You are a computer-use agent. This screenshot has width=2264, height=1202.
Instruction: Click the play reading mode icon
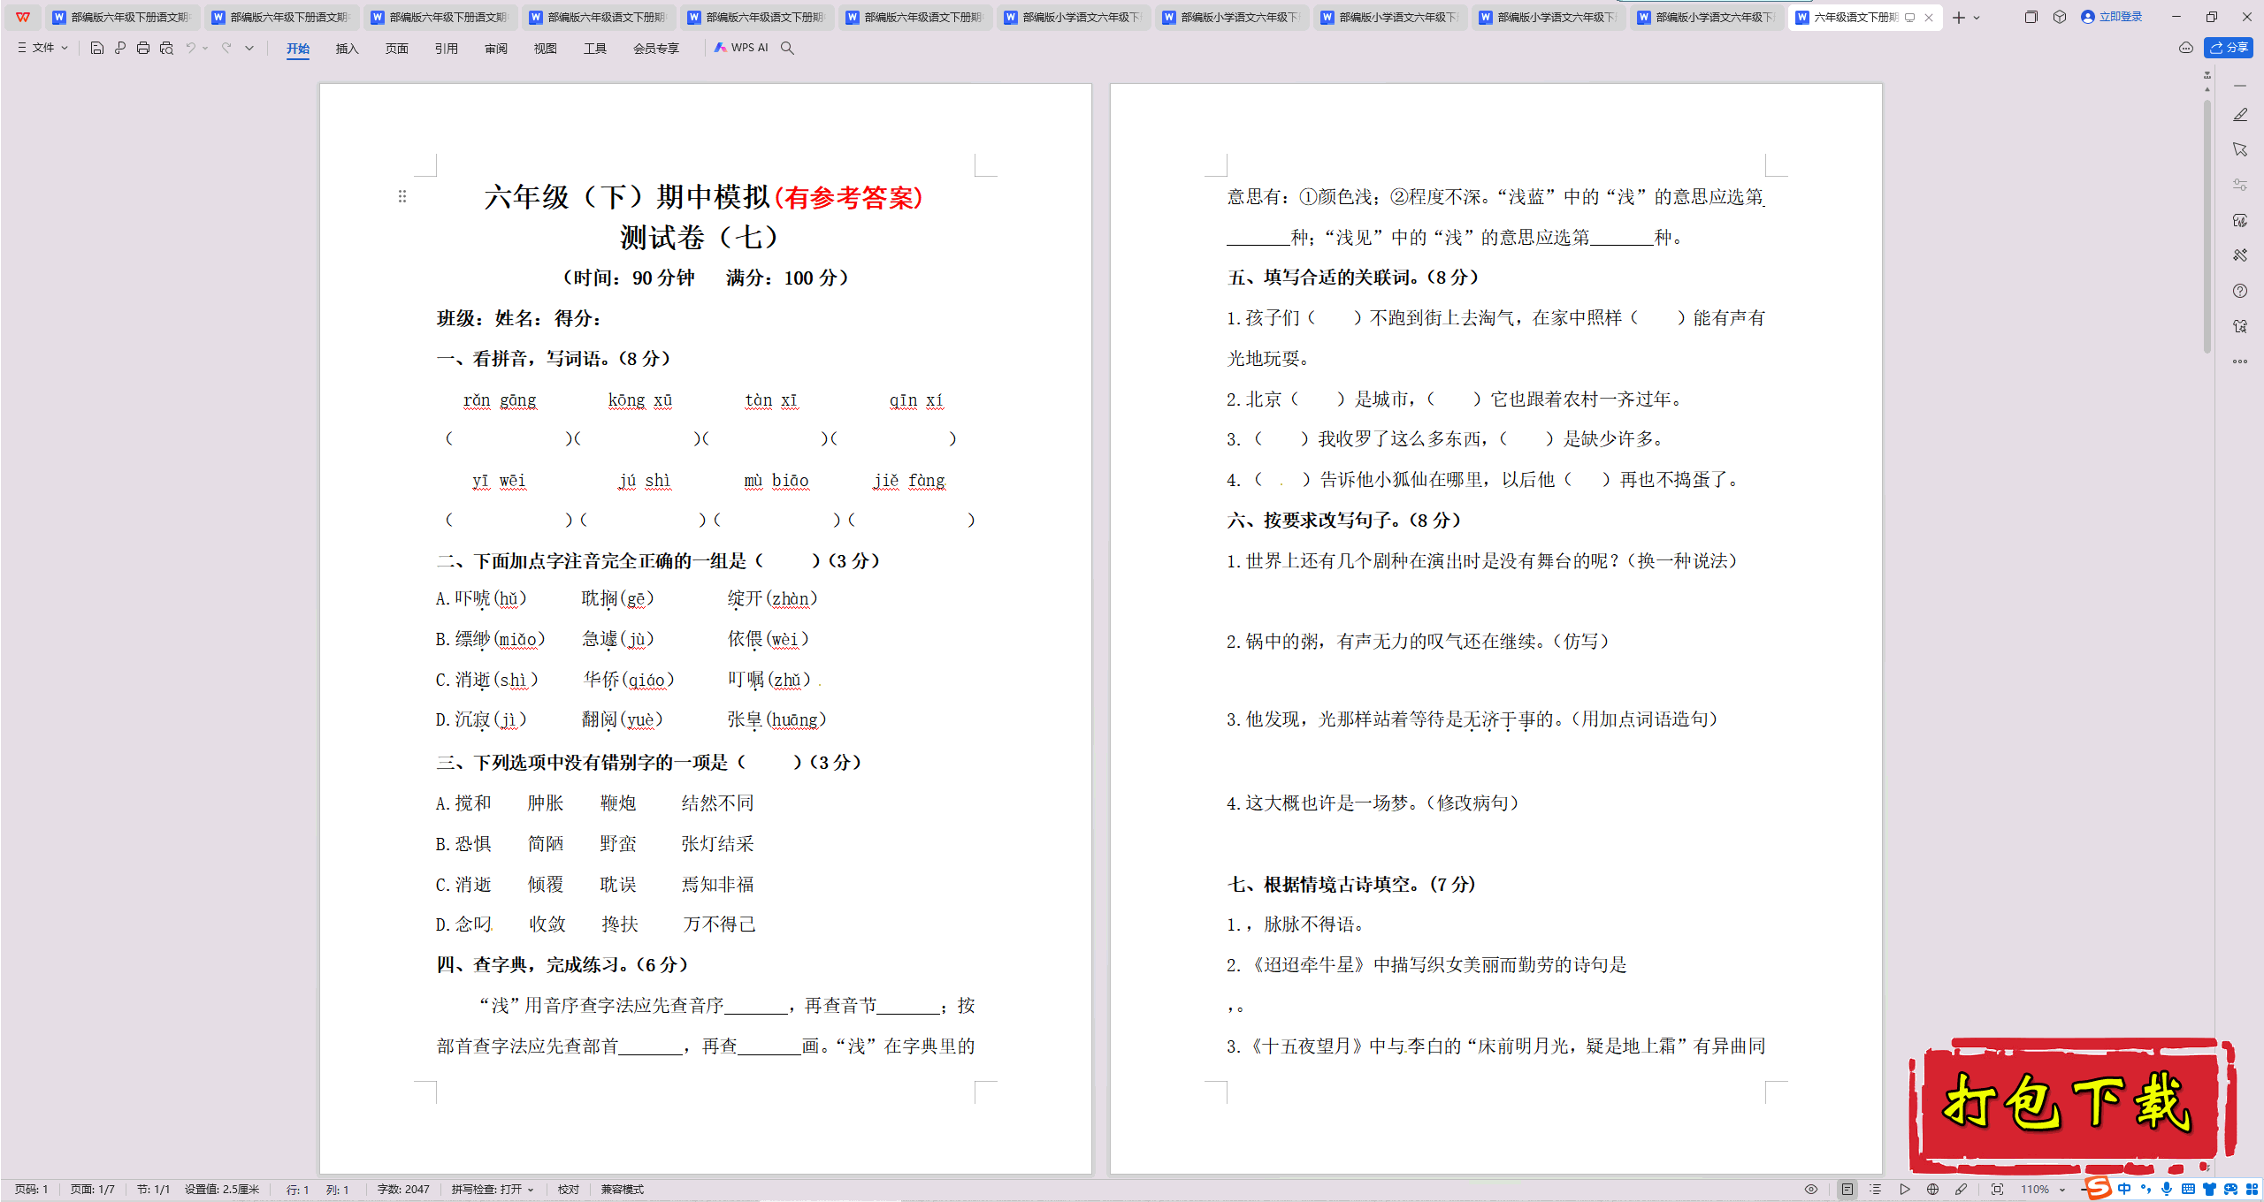click(1905, 1190)
